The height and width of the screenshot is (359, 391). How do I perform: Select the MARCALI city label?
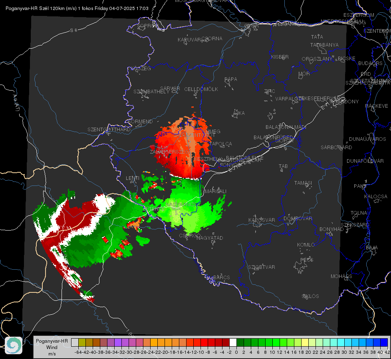(x=216, y=191)
